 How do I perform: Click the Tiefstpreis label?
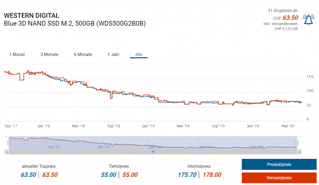(x=119, y=166)
